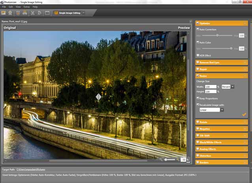Click the Width input field
The image size is (252, 183).
(210, 87)
